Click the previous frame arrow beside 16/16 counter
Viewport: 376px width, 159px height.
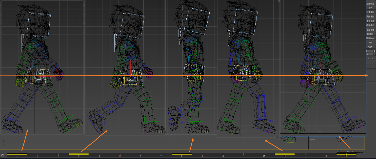(x=338, y=151)
